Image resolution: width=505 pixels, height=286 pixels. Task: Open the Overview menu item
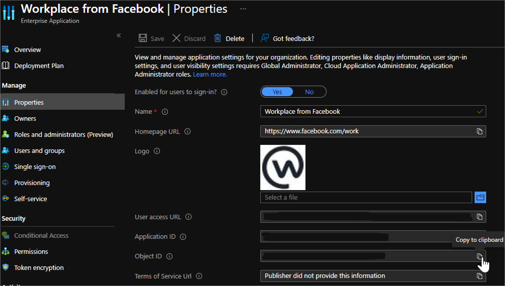tap(27, 49)
